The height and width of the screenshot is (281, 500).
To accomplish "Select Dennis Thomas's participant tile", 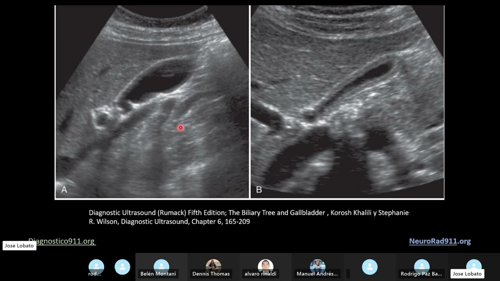I will pos(213,267).
